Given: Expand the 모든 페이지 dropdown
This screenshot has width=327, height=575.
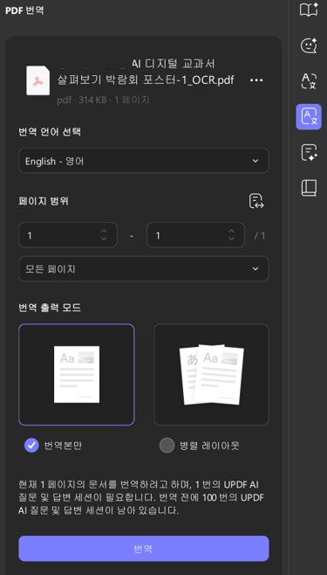Looking at the screenshot, I should coord(144,269).
